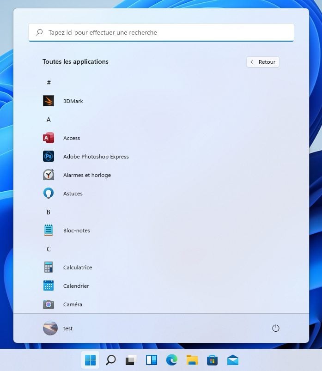Select the 'Access' app name
322x371 pixels.
[72, 138]
